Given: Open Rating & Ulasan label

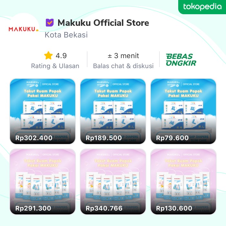Looking at the screenshot, I should [55, 66].
